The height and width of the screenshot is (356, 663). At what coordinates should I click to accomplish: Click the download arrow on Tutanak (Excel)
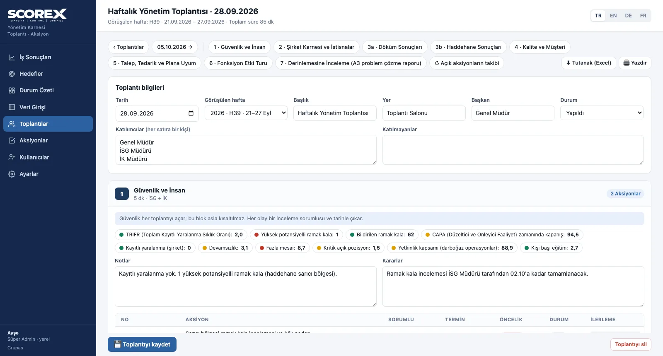coord(569,63)
